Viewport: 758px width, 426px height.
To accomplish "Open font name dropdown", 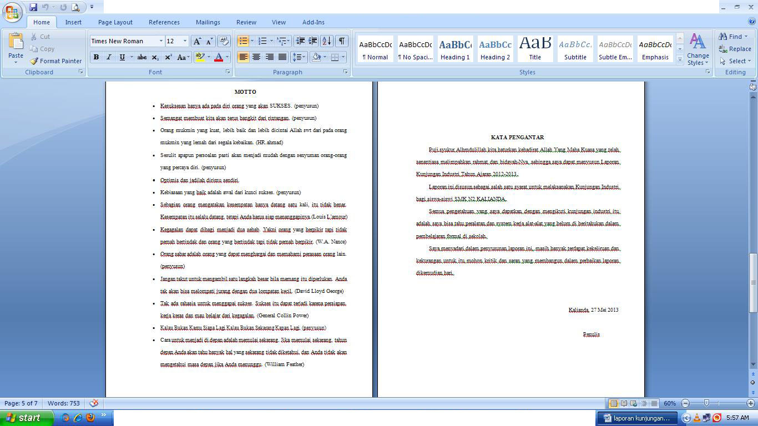I will 161,41.
